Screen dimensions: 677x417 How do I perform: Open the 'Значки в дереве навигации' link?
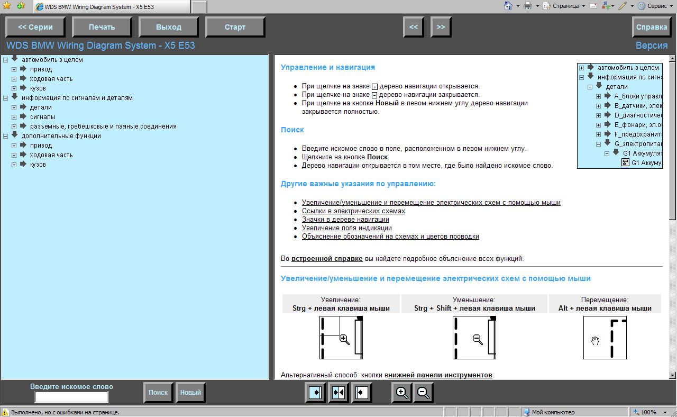(345, 220)
